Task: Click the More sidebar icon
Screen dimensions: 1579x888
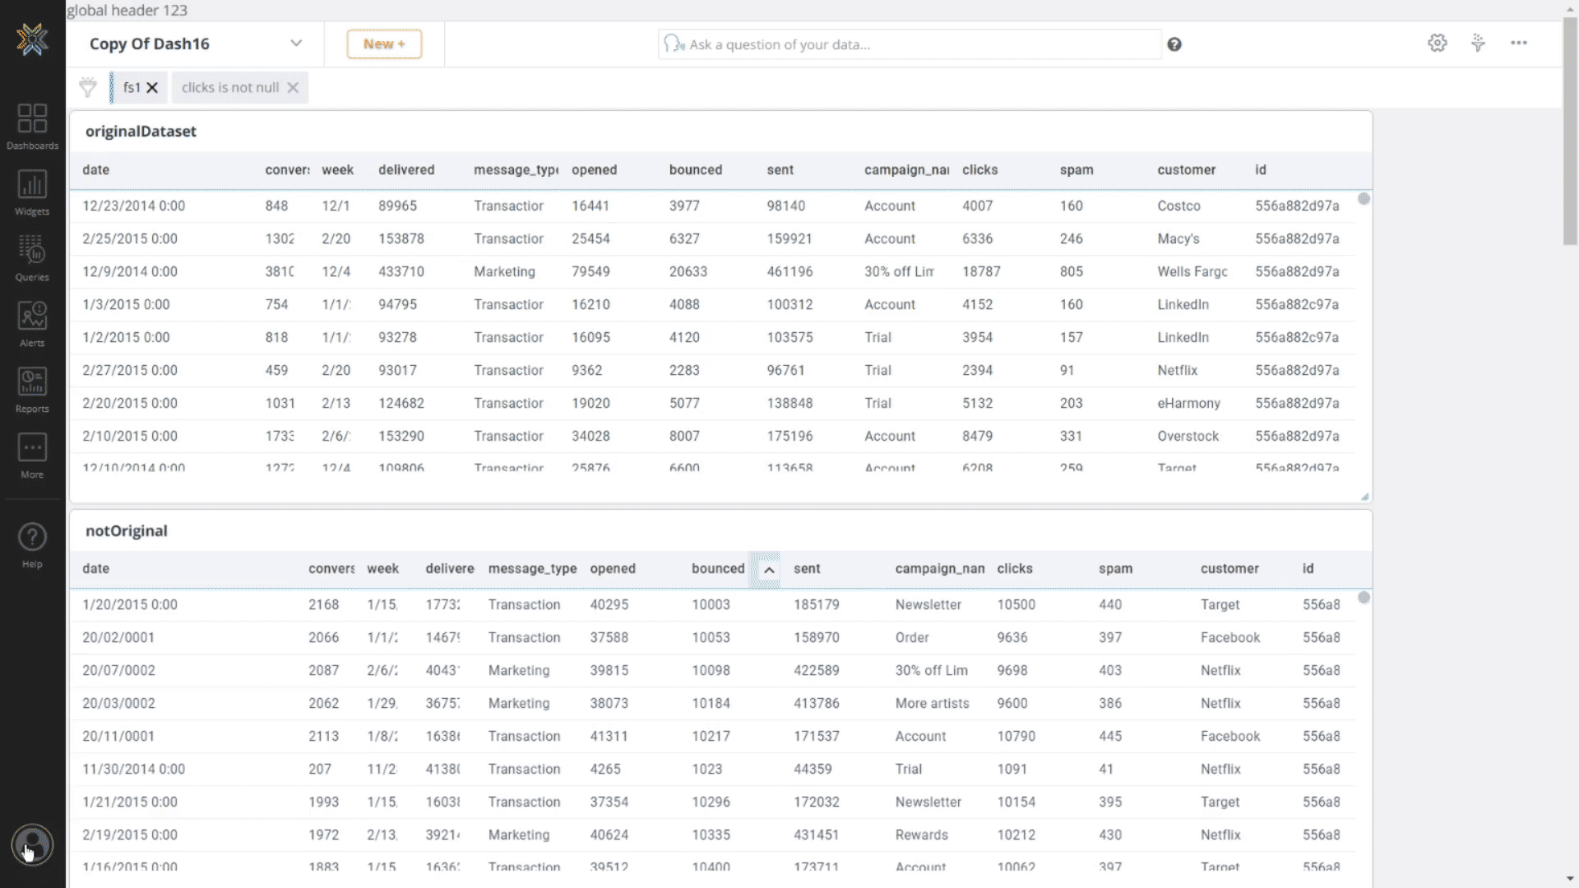Action: [x=32, y=455]
